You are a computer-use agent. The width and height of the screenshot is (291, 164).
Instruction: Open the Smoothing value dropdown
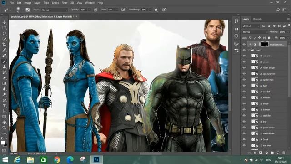tap(150, 10)
